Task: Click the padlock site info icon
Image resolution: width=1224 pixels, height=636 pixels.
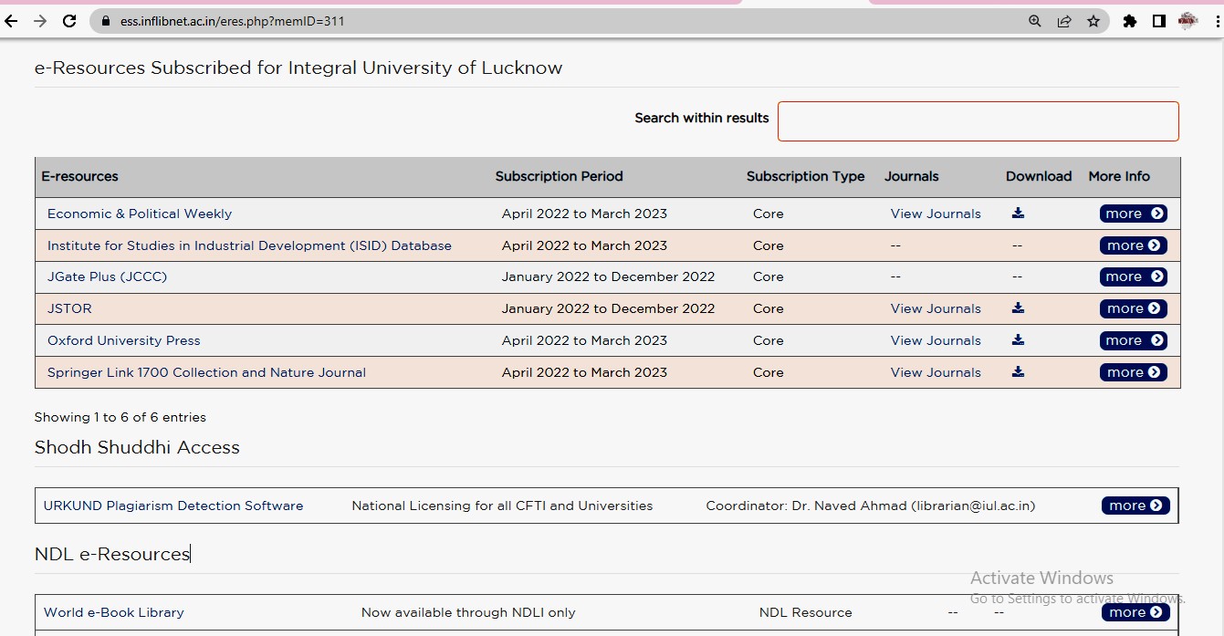Action: point(105,21)
